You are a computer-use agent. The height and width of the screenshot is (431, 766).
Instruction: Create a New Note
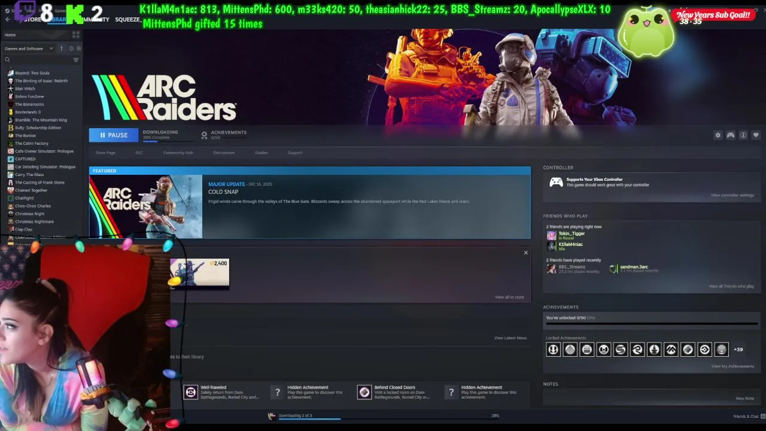[x=745, y=399]
